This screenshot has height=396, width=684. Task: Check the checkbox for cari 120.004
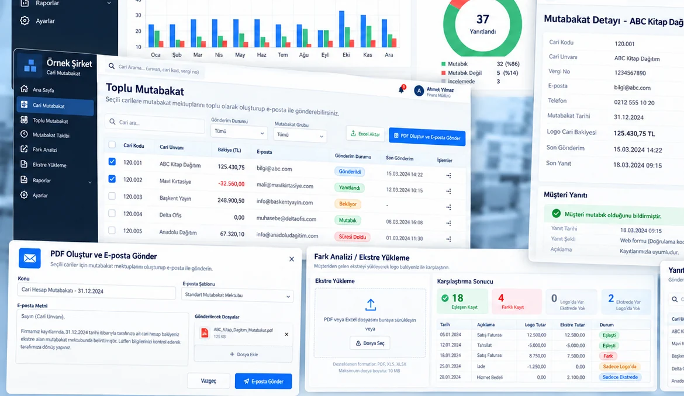click(x=112, y=213)
